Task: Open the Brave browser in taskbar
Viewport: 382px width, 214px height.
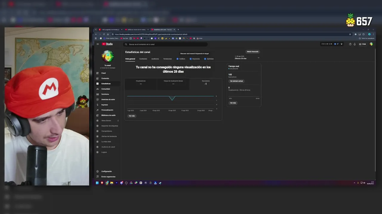Action: click(x=102, y=183)
